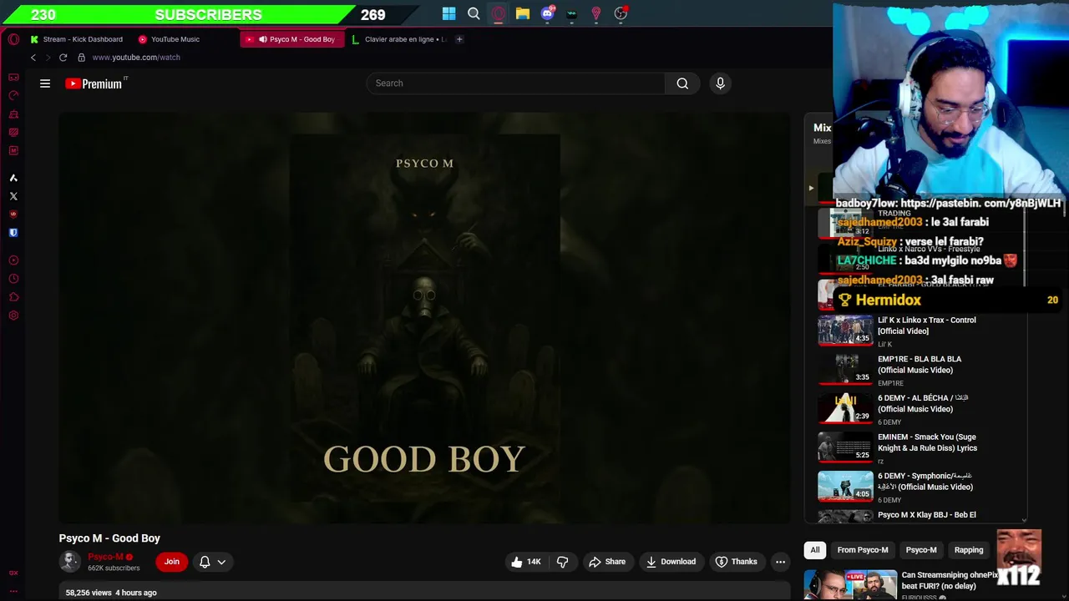1069x601 pixels.
Task: Open Can Streamsniping live video
Action: click(x=950, y=580)
